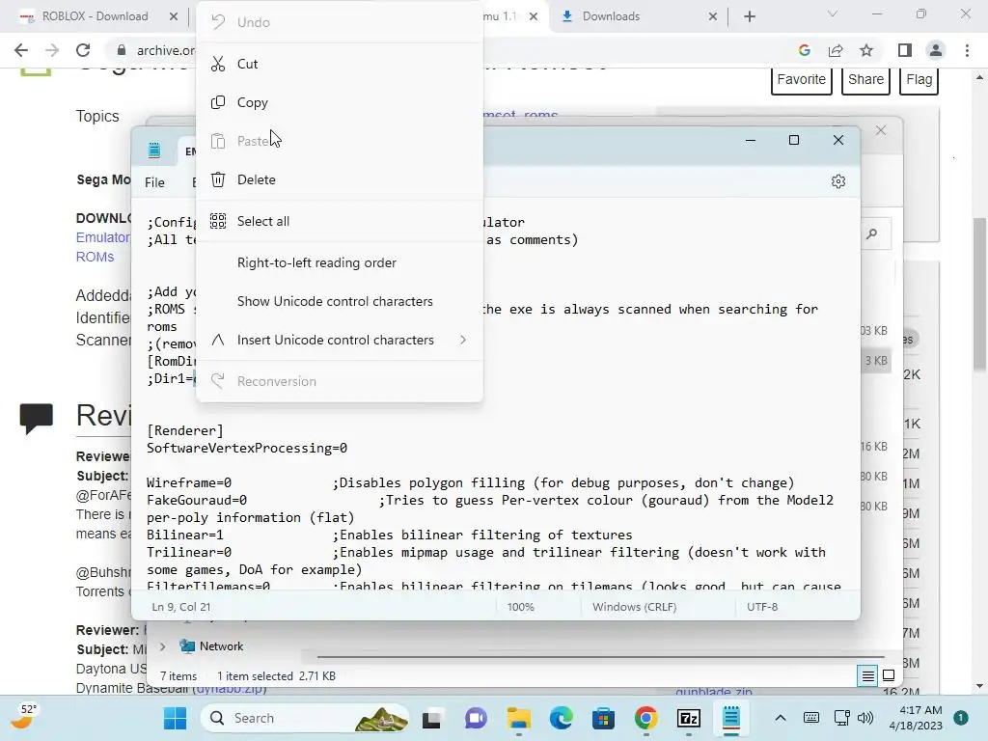The height and width of the screenshot is (741, 988).
Task: Click the Explorer horizontal scrollbar
Action: 600,656
